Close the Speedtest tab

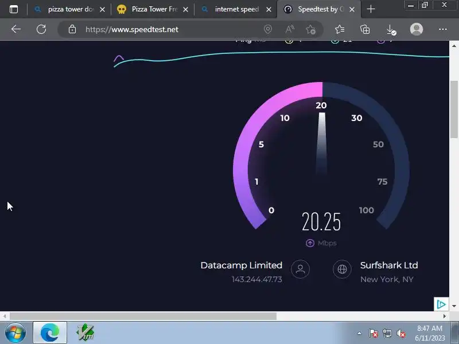[x=352, y=10]
